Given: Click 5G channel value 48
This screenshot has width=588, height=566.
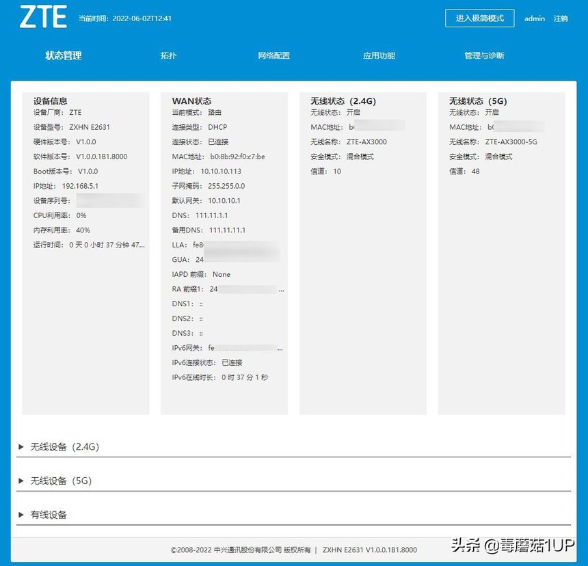Looking at the screenshot, I should pyautogui.click(x=475, y=171).
